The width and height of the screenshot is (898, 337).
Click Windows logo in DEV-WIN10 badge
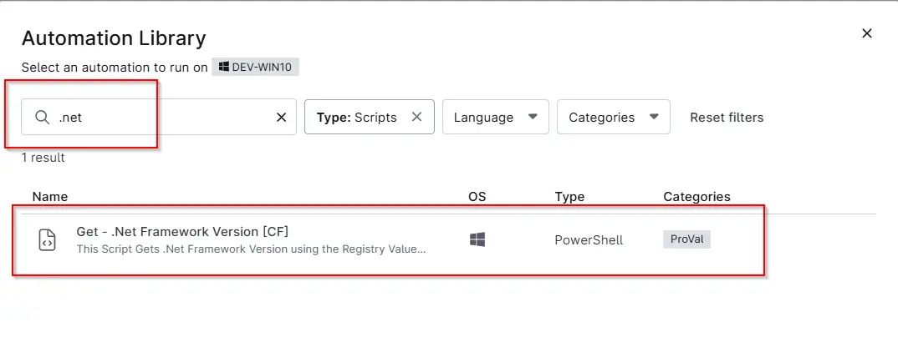pyautogui.click(x=224, y=67)
